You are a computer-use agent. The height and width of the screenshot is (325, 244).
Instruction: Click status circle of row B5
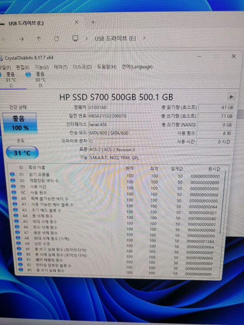[x=21, y=270]
